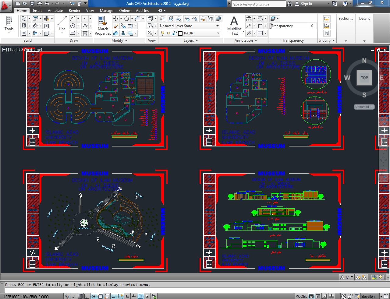Toggle Object Snap in status bar
The height and width of the screenshot is (299, 390).
click(x=100, y=296)
